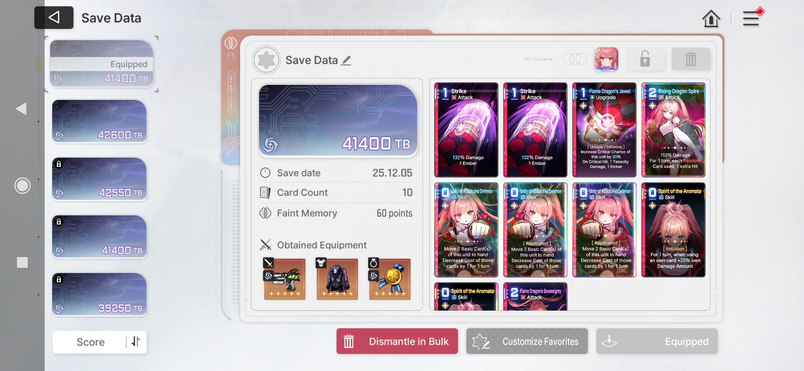This screenshot has height=371, width=804.
Task: Toggle the three-ring link indicator
Action: click(x=575, y=59)
